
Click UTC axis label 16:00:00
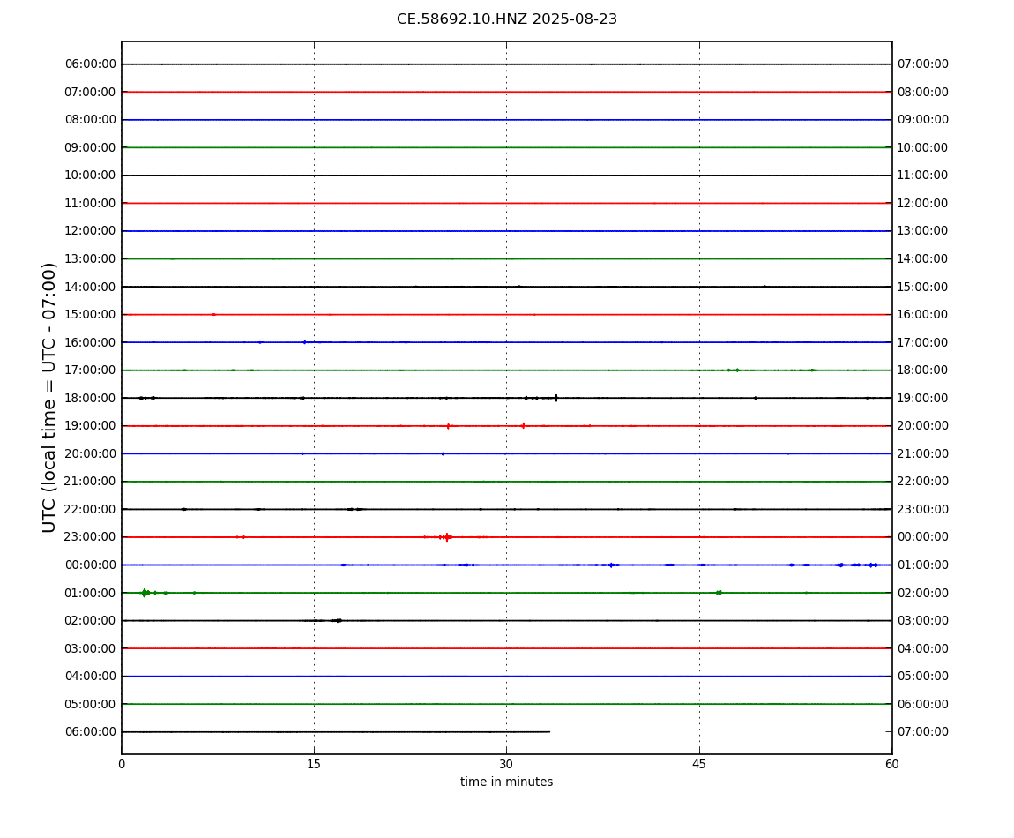[x=91, y=342]
